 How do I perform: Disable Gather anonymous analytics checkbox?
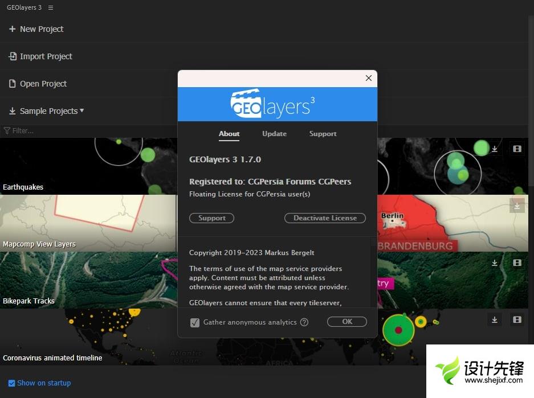point(195,322)
